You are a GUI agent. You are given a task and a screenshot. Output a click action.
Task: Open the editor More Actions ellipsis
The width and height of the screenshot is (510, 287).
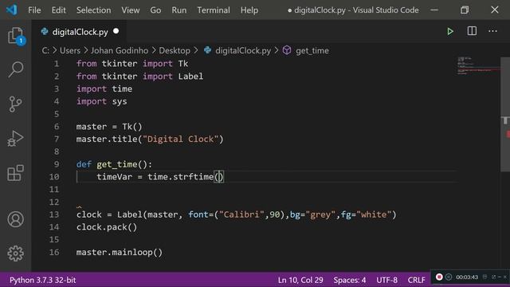coord(492,31)
